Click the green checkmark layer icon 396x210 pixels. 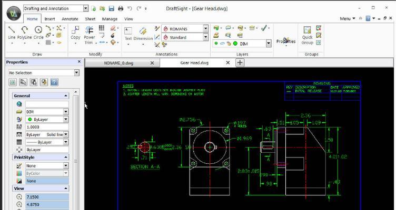264,28
